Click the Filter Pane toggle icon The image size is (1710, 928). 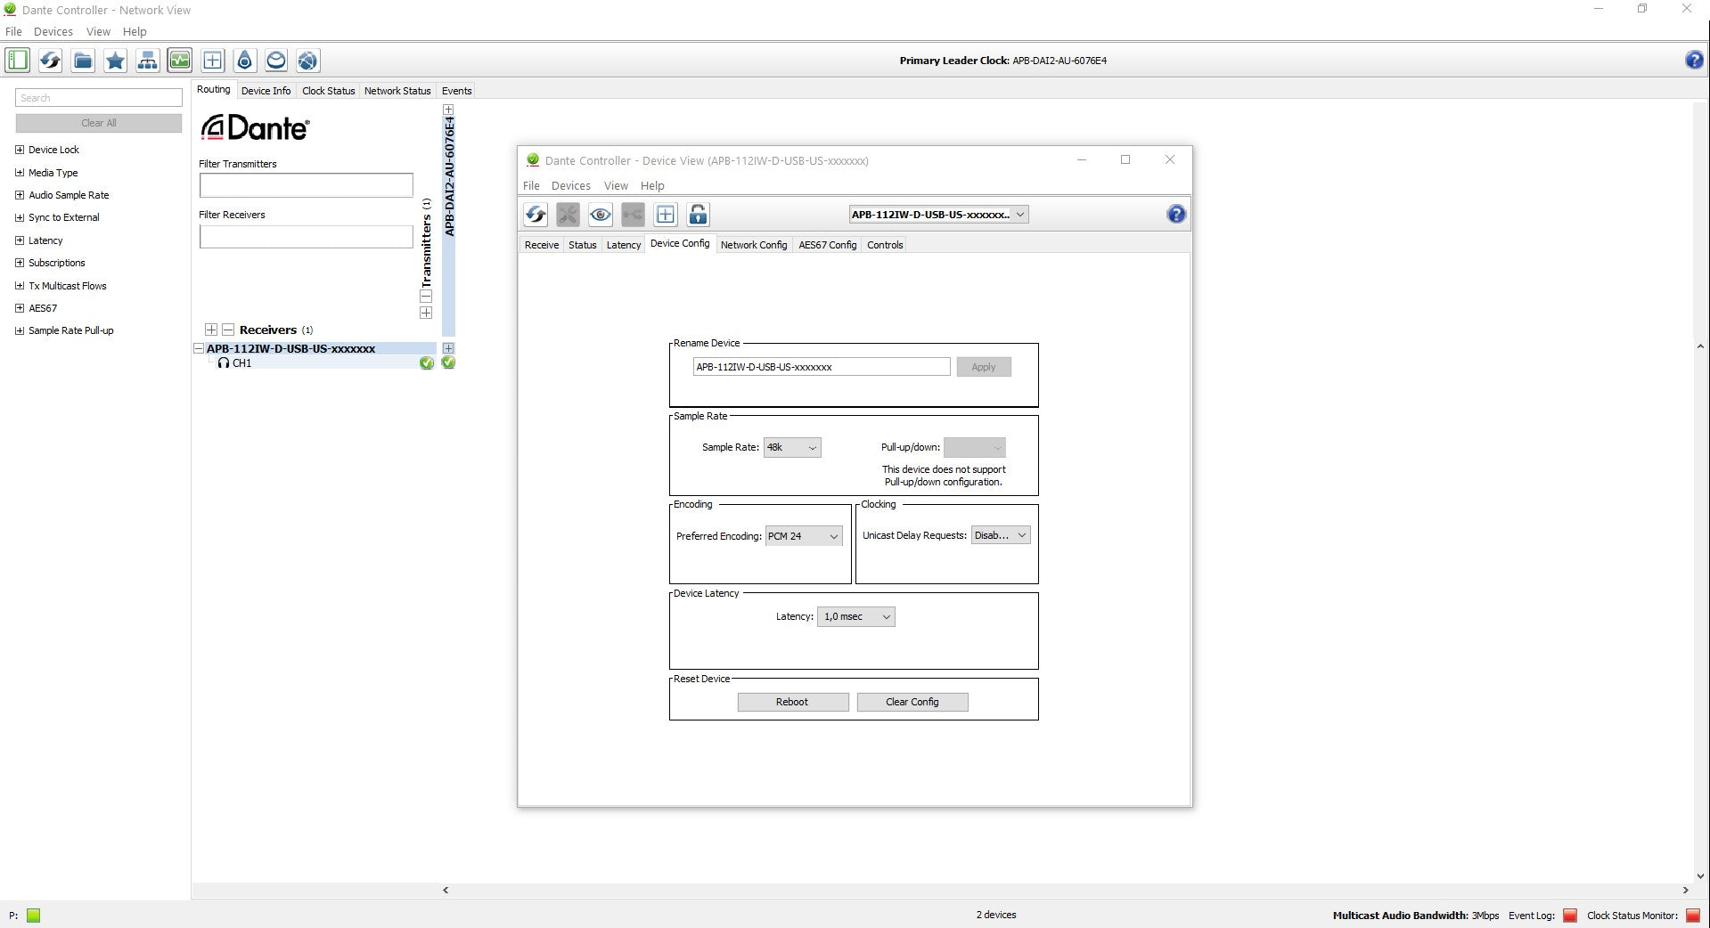click(18, 61)
